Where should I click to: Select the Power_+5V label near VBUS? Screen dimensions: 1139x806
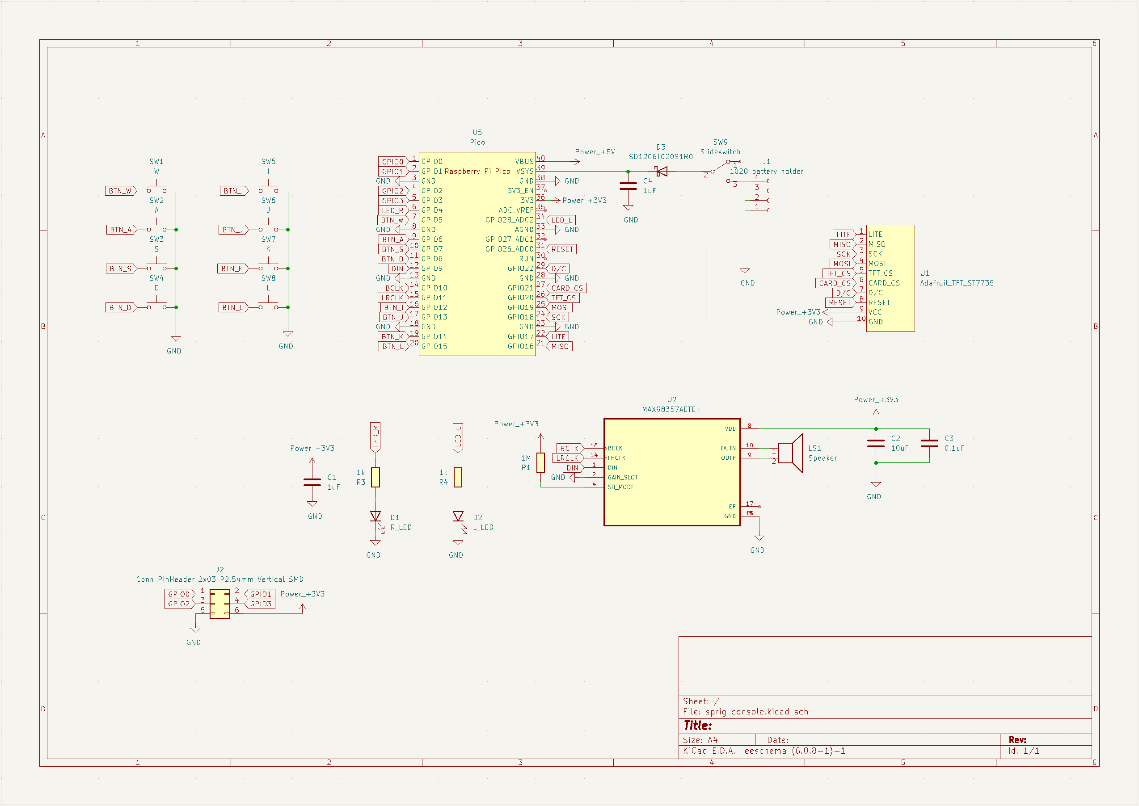point(595,152)
